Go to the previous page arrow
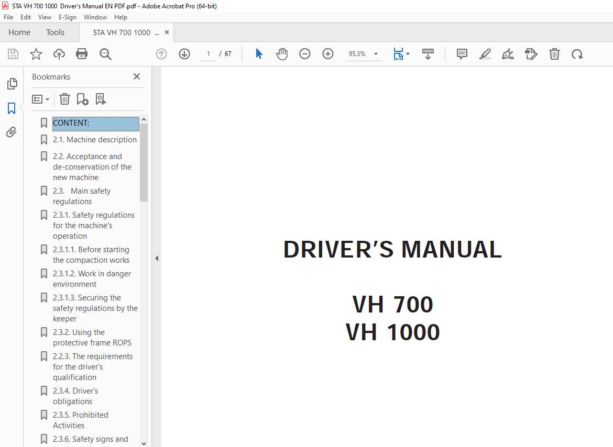Image resolution: width=613 pixels, height=447 pixels. [161, 54]
